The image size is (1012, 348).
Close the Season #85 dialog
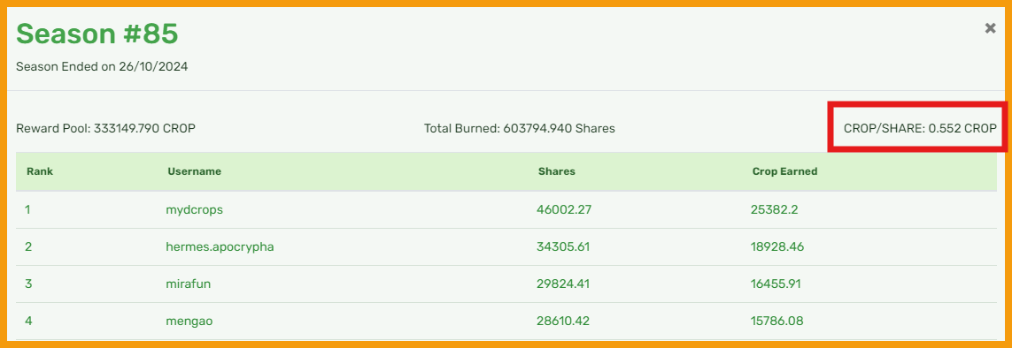(x=990, y=27)
